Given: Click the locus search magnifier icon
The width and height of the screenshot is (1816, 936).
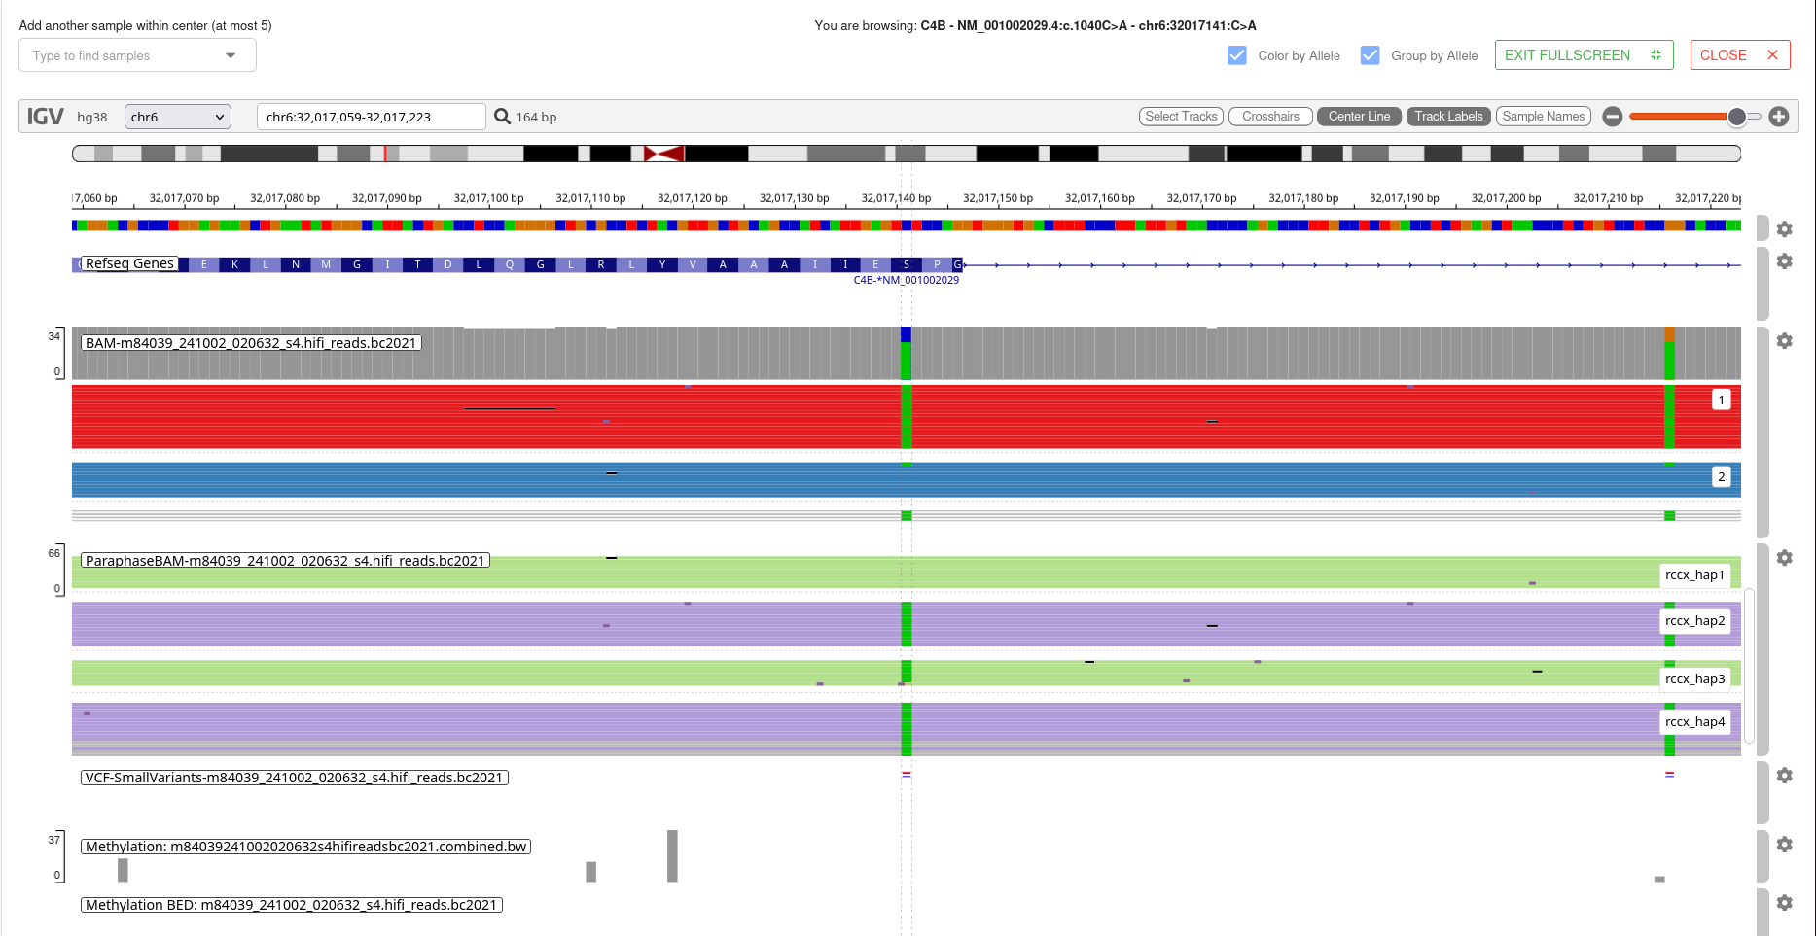Looking at the screenshot, I should tap(502, 117).
